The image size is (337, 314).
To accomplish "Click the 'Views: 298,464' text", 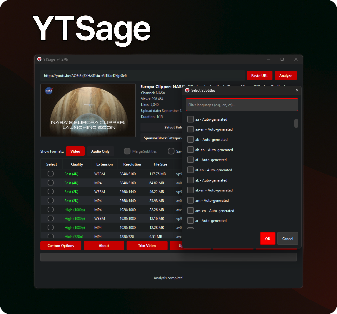I will (x=152, y=99).
